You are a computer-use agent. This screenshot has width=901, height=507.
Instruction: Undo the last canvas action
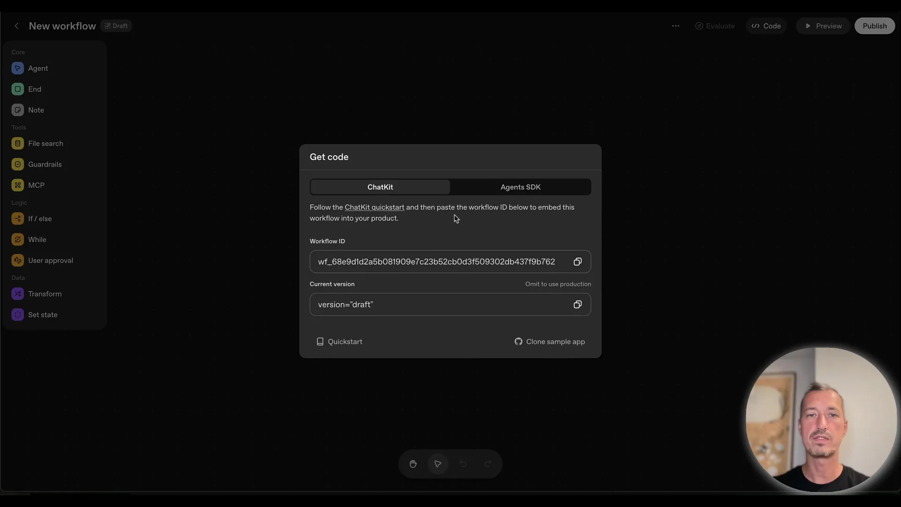pyautogui.click(x=463, y=463)
